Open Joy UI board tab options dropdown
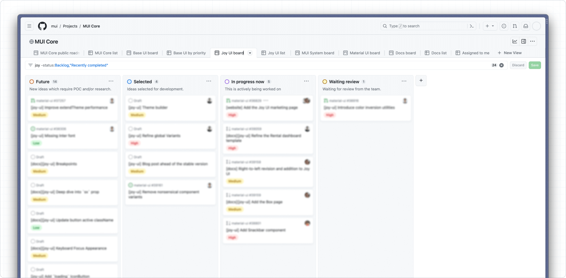566x278 pixels. 250,53
